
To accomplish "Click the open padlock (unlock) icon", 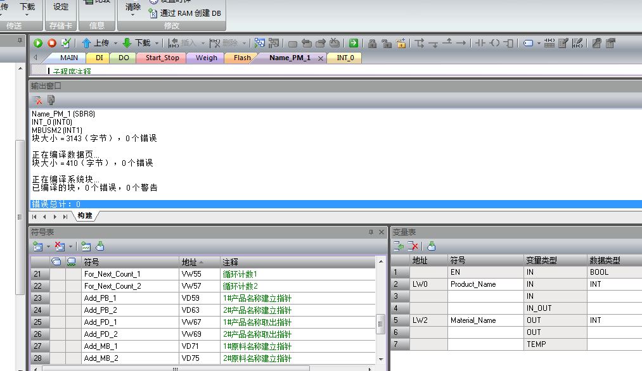I will [386, 43].
